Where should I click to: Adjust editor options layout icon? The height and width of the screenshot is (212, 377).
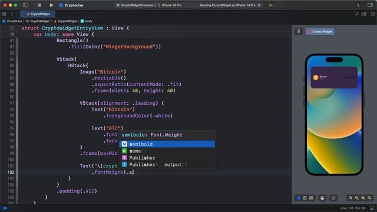pos(364,14)
